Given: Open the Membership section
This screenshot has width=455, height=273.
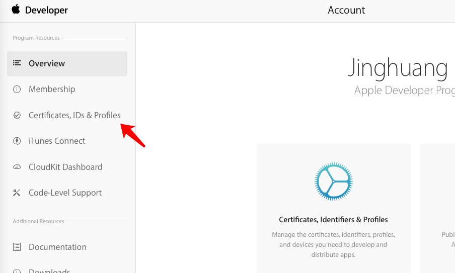Looking at the screenshot, I should [52, 89].
